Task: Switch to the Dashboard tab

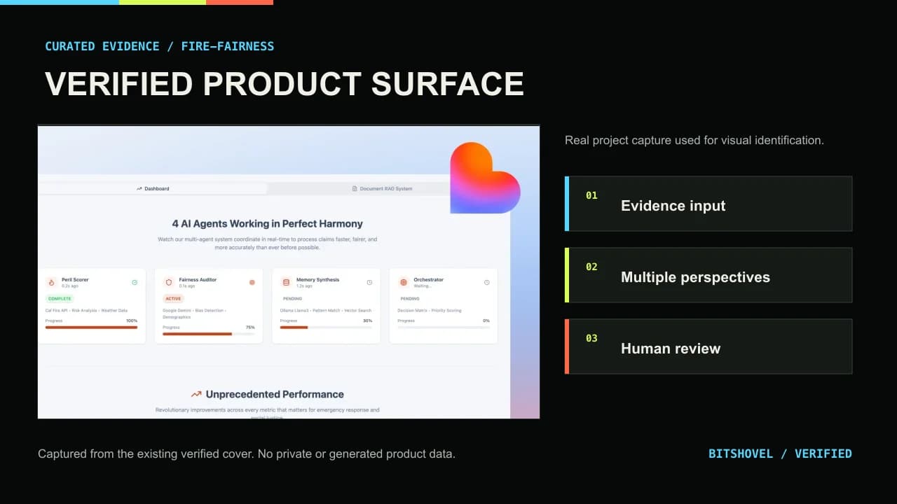Action: click(153, 188)
